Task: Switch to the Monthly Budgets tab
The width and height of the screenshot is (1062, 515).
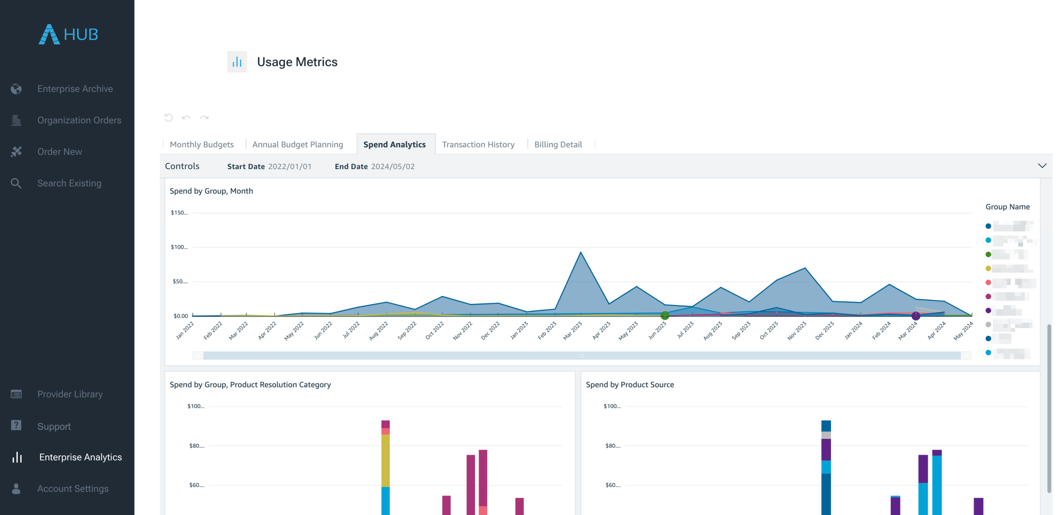Action: tap(201, 144)
